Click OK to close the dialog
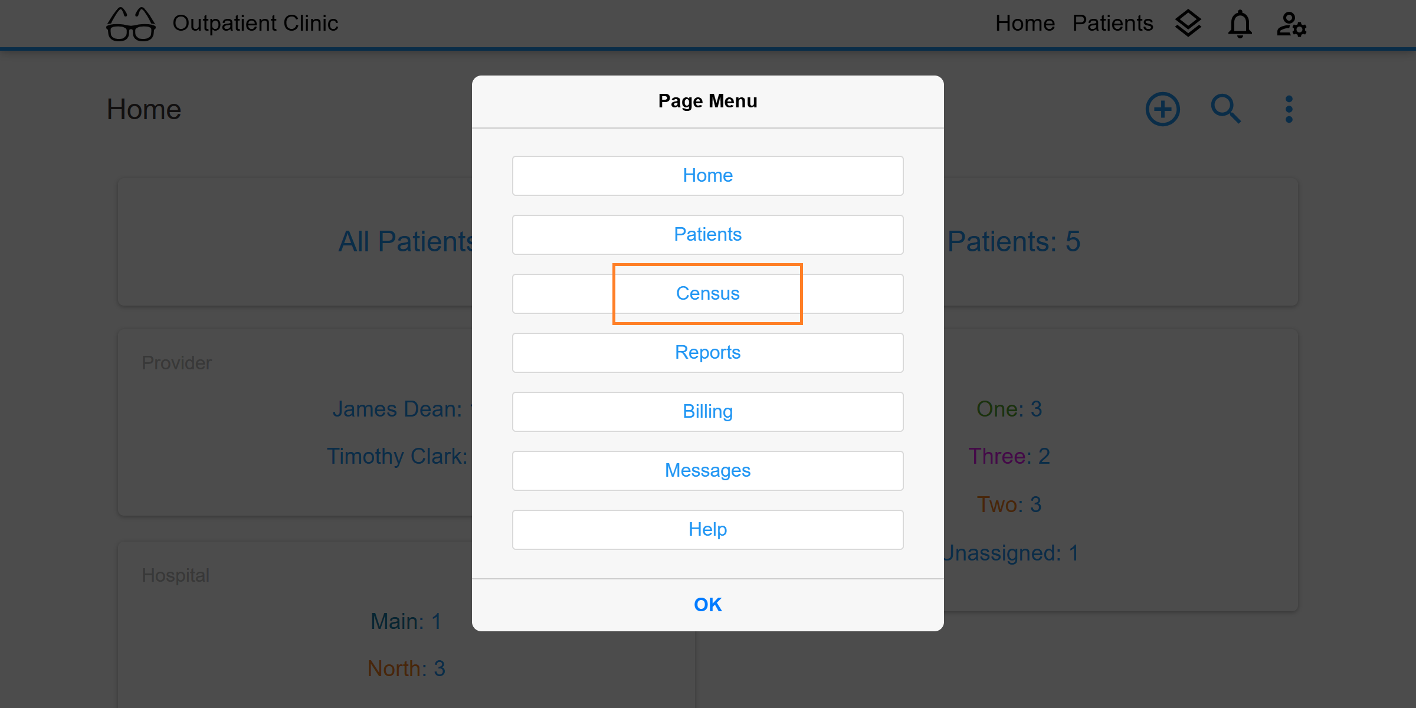 click(x=707, y=605)
